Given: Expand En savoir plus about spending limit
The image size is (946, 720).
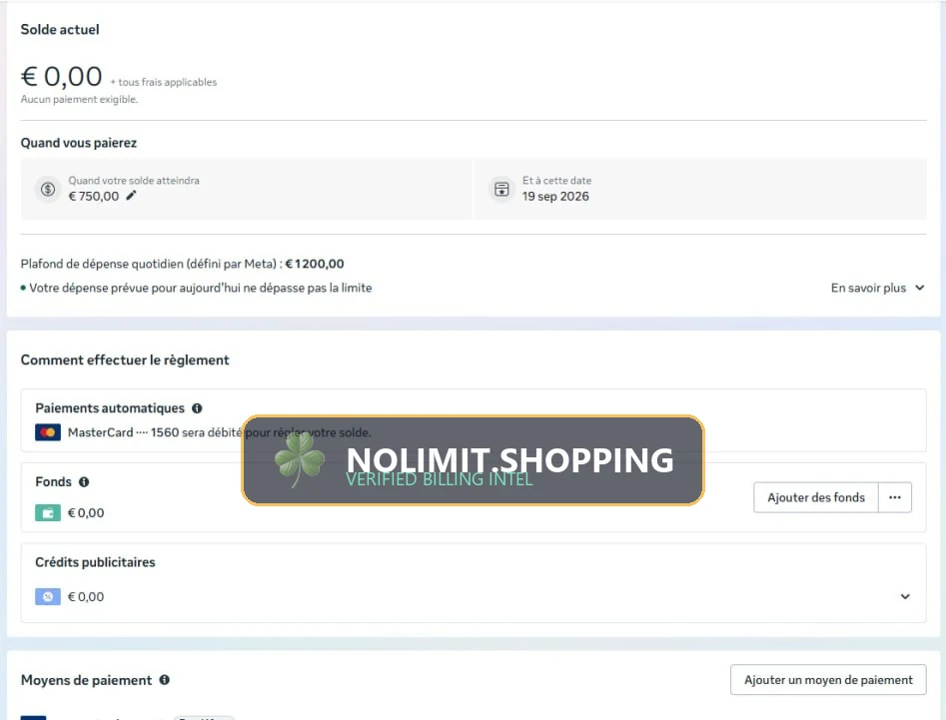Looking at the screenshot, I should coord(877,288).
